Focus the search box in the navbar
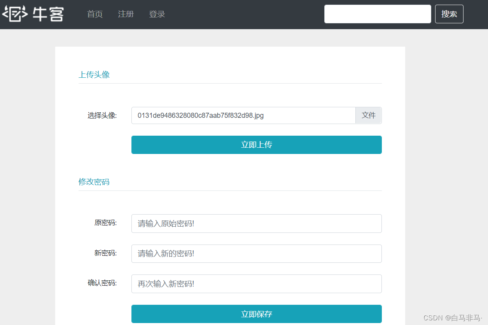 point(377,14)
